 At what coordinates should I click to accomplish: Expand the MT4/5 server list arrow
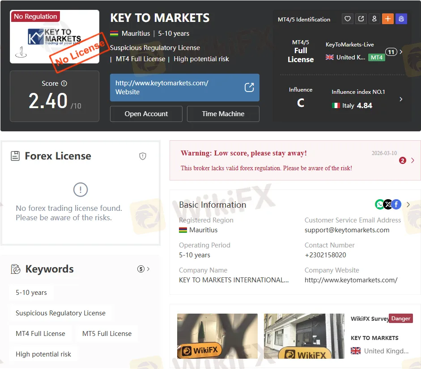click(401, 52)
